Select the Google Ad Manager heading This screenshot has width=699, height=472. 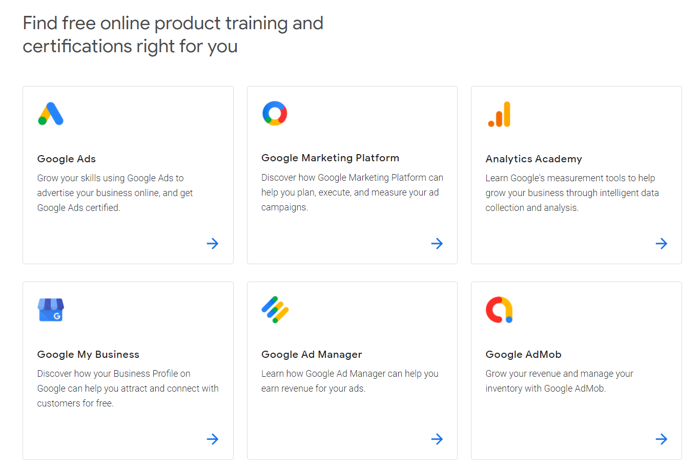(x=312, y=355)
